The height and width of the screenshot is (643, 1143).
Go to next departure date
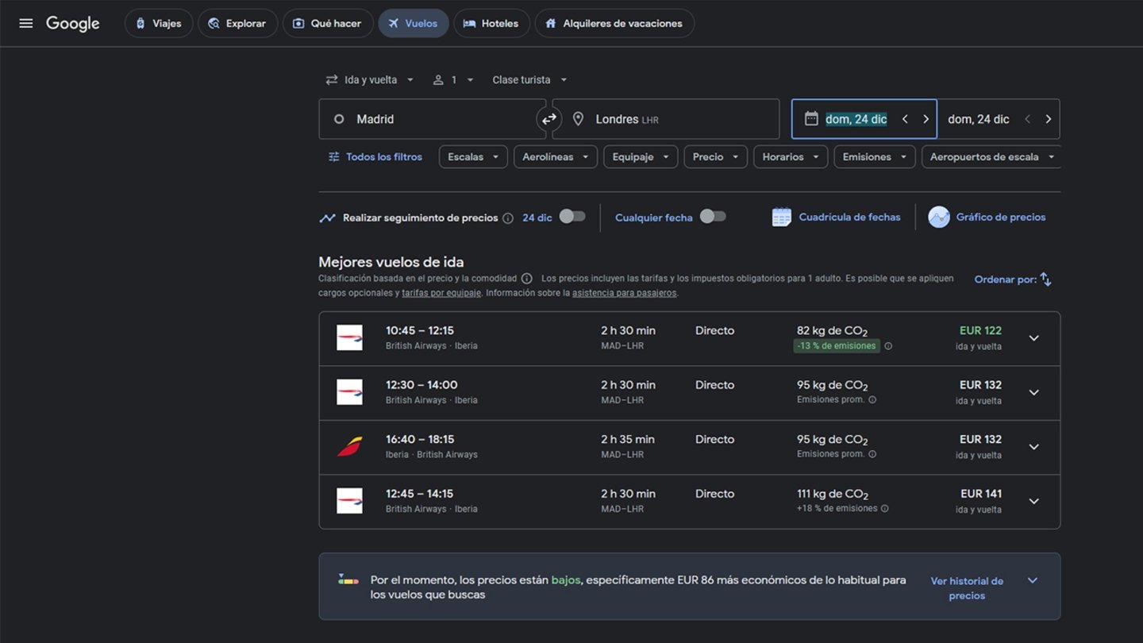pos(926,119)
